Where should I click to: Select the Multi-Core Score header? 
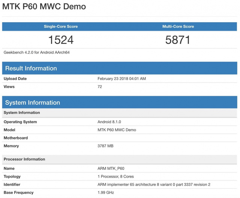(x=178, y=27)
